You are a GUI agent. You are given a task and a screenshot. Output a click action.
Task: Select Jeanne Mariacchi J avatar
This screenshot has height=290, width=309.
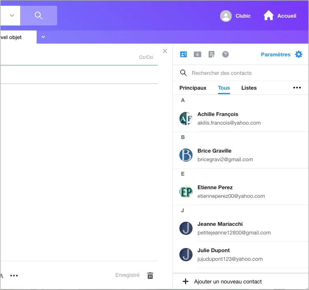186,228
